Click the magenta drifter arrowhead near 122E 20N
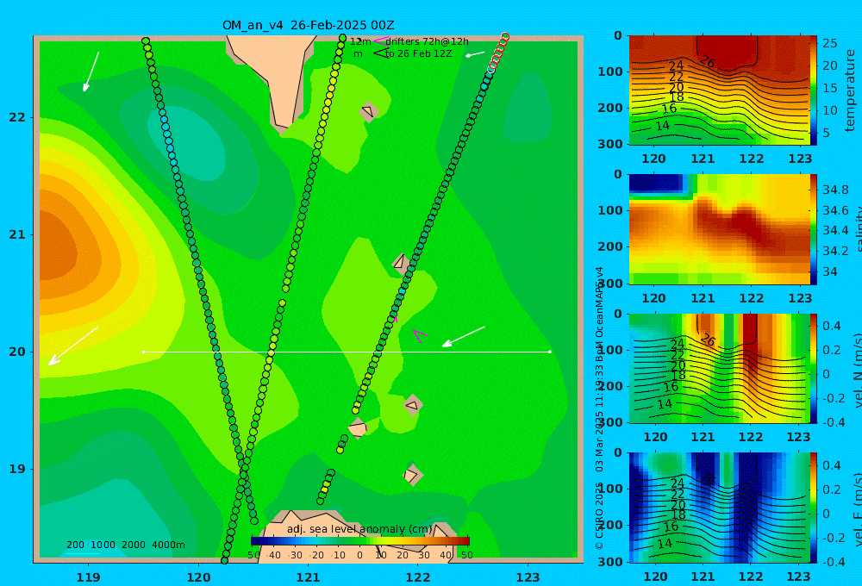This screenshot has height=586, width=862. pyautogui.click(x=420, y=336)
